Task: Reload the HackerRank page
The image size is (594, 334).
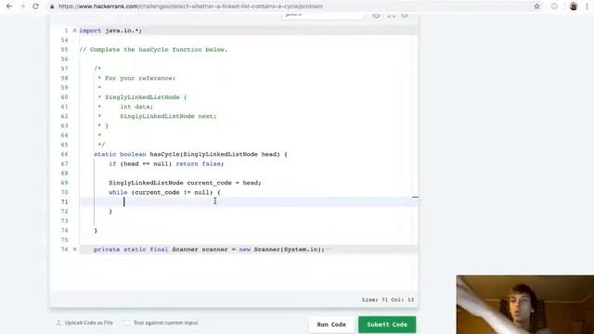Action: pos(35,6)
